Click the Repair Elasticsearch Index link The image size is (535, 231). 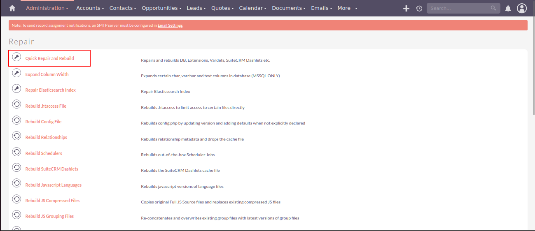[51, 90]
